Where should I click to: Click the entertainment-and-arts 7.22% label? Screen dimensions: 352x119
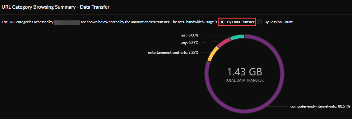(x=173, y=53)
